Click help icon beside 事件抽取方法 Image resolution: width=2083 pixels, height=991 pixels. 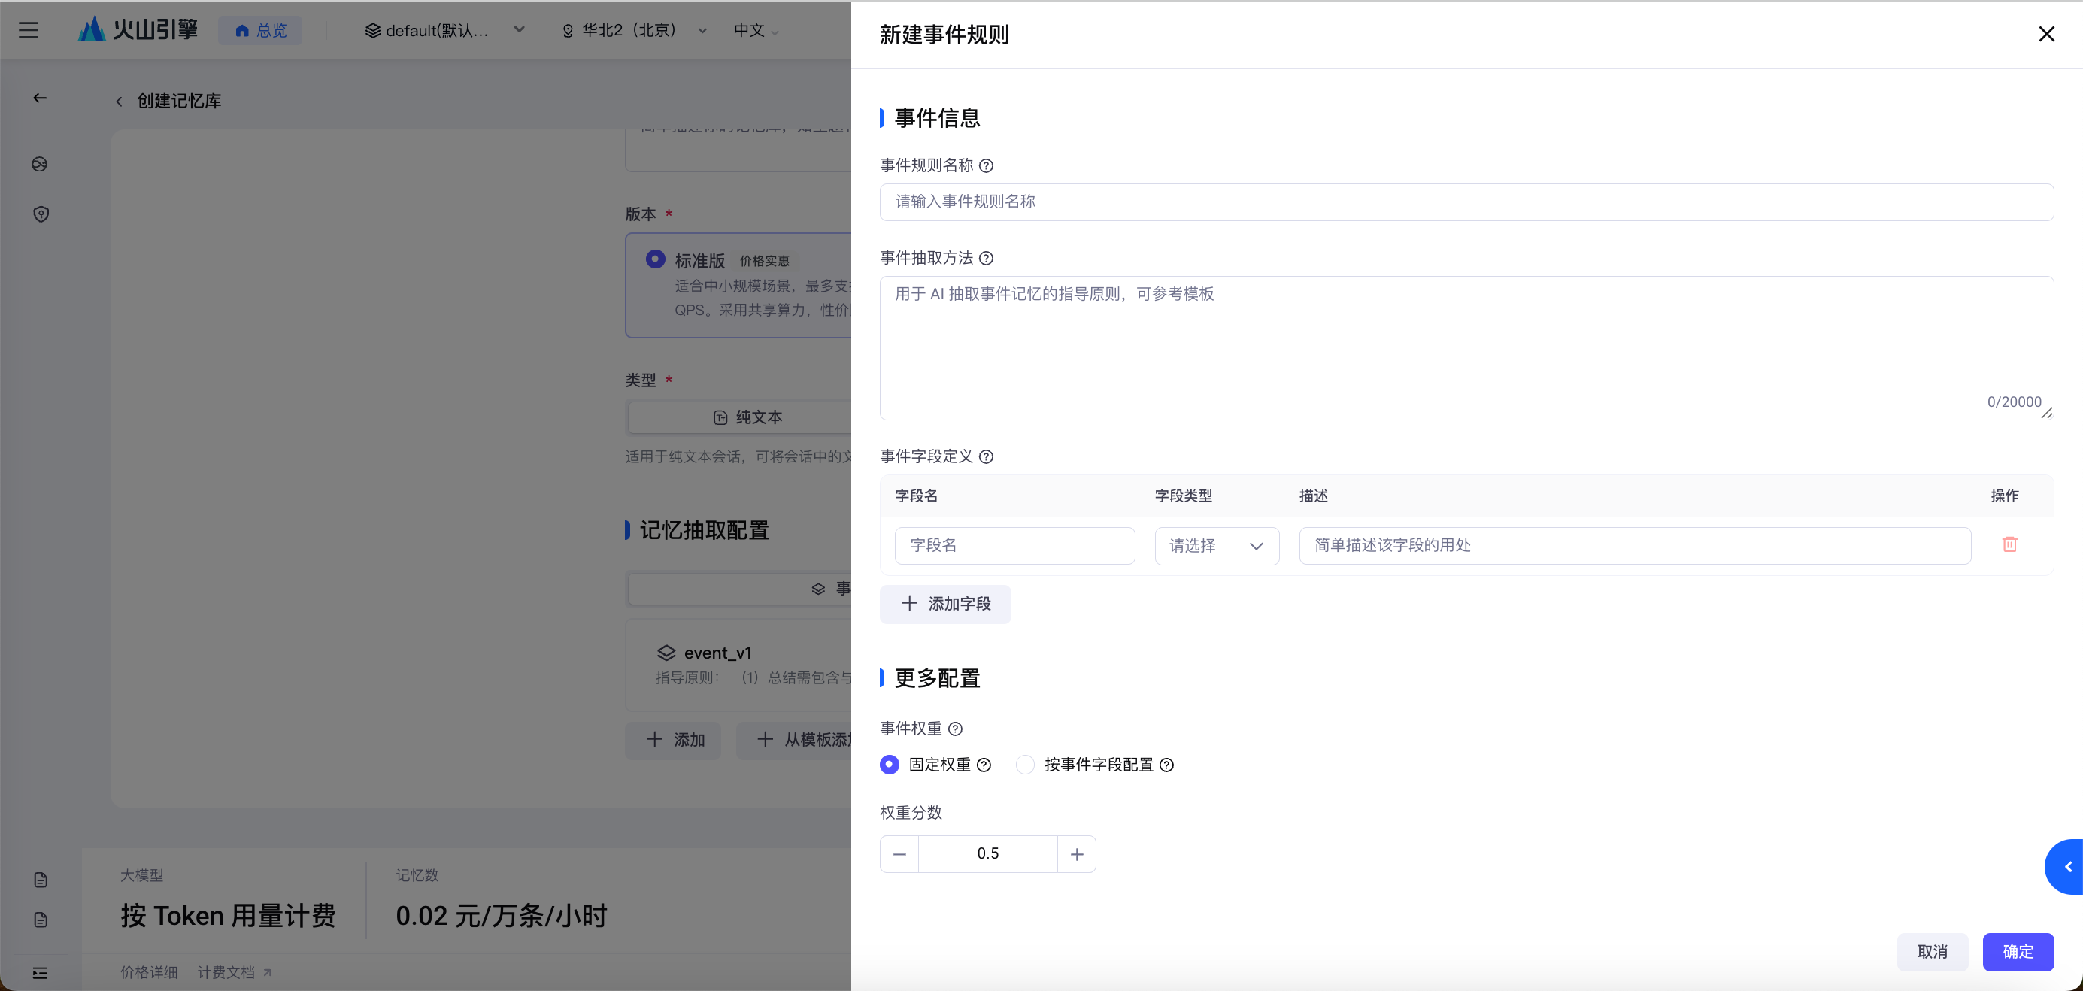pyautogui.click(x=986, y=259)
